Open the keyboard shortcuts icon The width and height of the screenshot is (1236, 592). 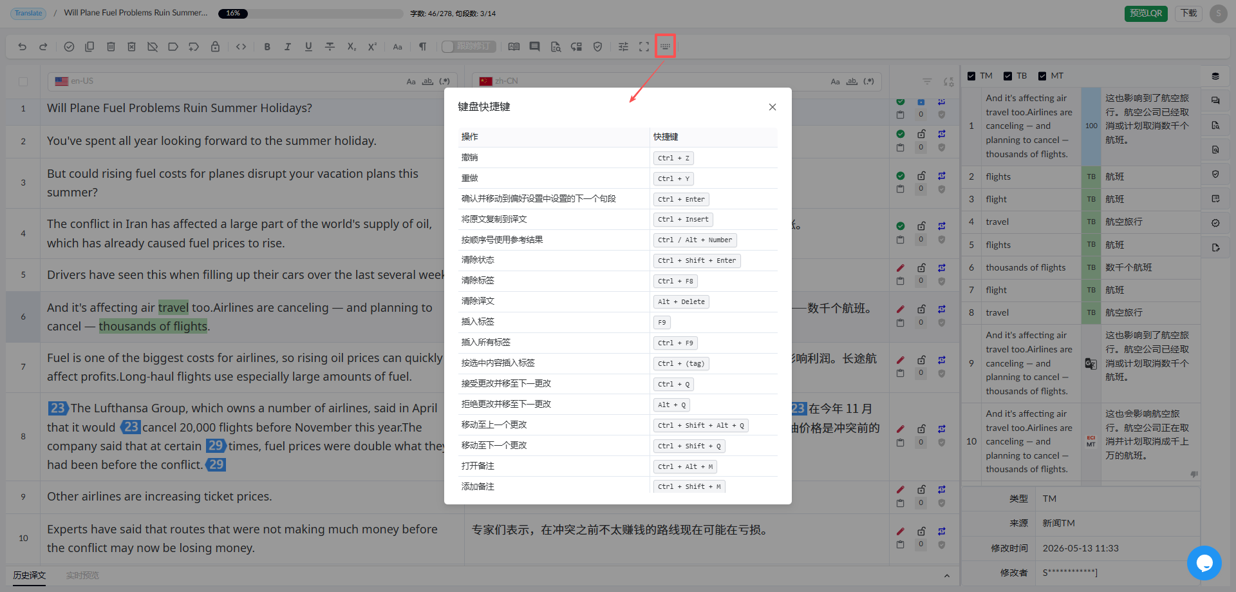[x=665, y=46]
